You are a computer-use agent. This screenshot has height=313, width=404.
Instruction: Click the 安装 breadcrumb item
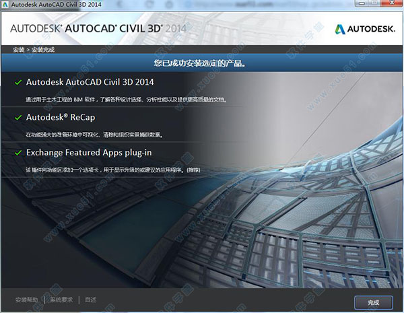click(18, 50)
